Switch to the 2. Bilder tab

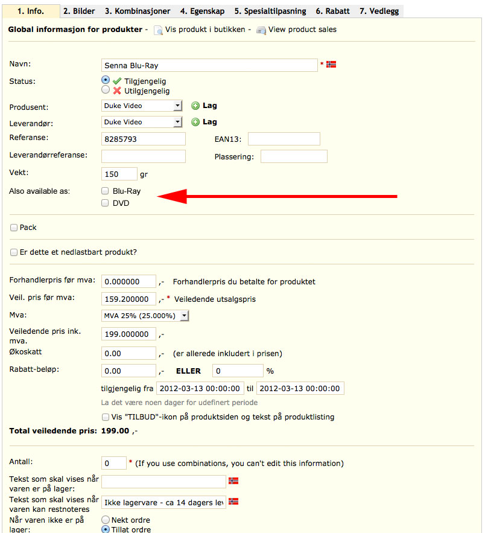[x=79, y=11]
